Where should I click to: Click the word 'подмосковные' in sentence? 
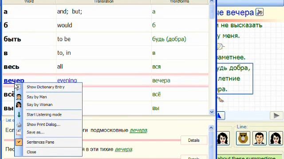[x=110, y=130]
